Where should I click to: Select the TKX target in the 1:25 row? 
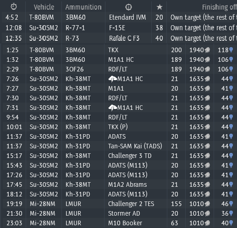click(x=113, y=50)
